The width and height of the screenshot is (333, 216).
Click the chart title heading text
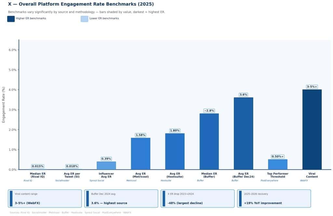pyautogui.click(x=81, y=4)
